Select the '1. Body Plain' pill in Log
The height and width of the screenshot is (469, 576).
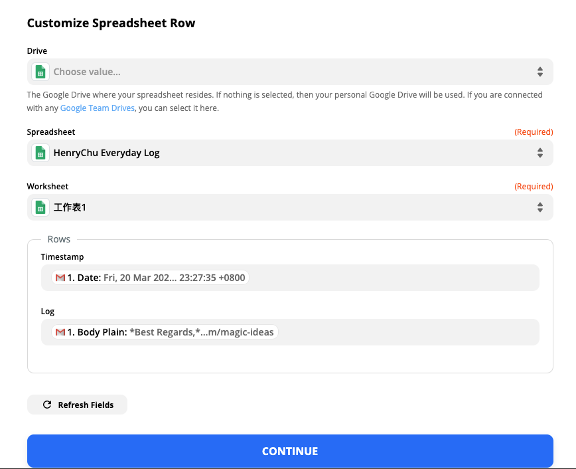[165, 332]
